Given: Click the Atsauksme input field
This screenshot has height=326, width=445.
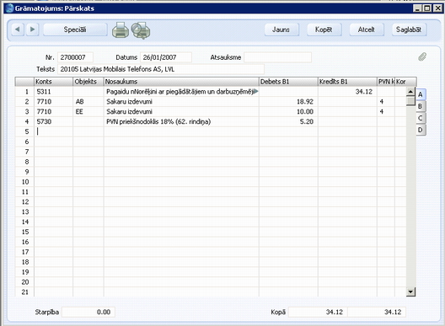Looking at the screenshot, I should click(x=277, y=57).
